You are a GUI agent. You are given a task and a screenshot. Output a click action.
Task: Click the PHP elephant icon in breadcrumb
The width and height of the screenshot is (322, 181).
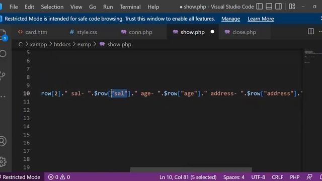pos(102,44)
